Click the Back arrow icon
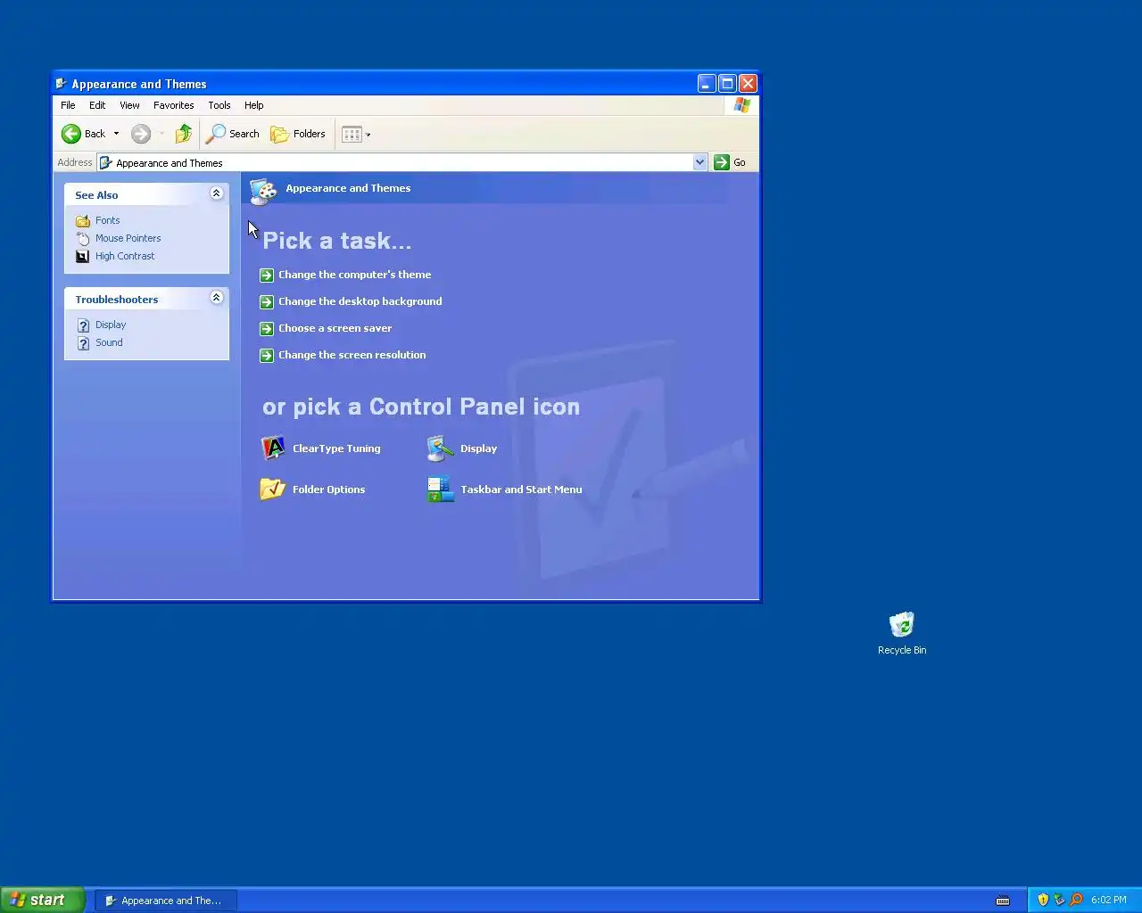The height and width of the screenshot is (913, 1142). pyautogui.click(x=71, y=134)
